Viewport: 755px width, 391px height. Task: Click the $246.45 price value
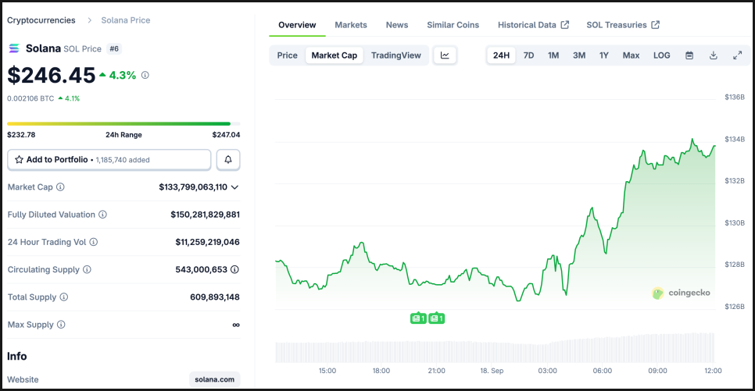51,75
